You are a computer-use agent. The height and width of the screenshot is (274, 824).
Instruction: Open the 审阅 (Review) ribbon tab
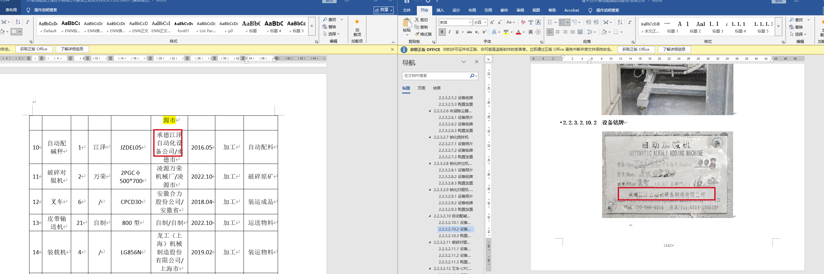520,10
